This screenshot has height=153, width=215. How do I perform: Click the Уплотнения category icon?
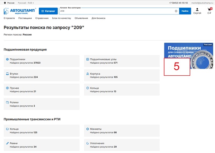pos(88,144)
